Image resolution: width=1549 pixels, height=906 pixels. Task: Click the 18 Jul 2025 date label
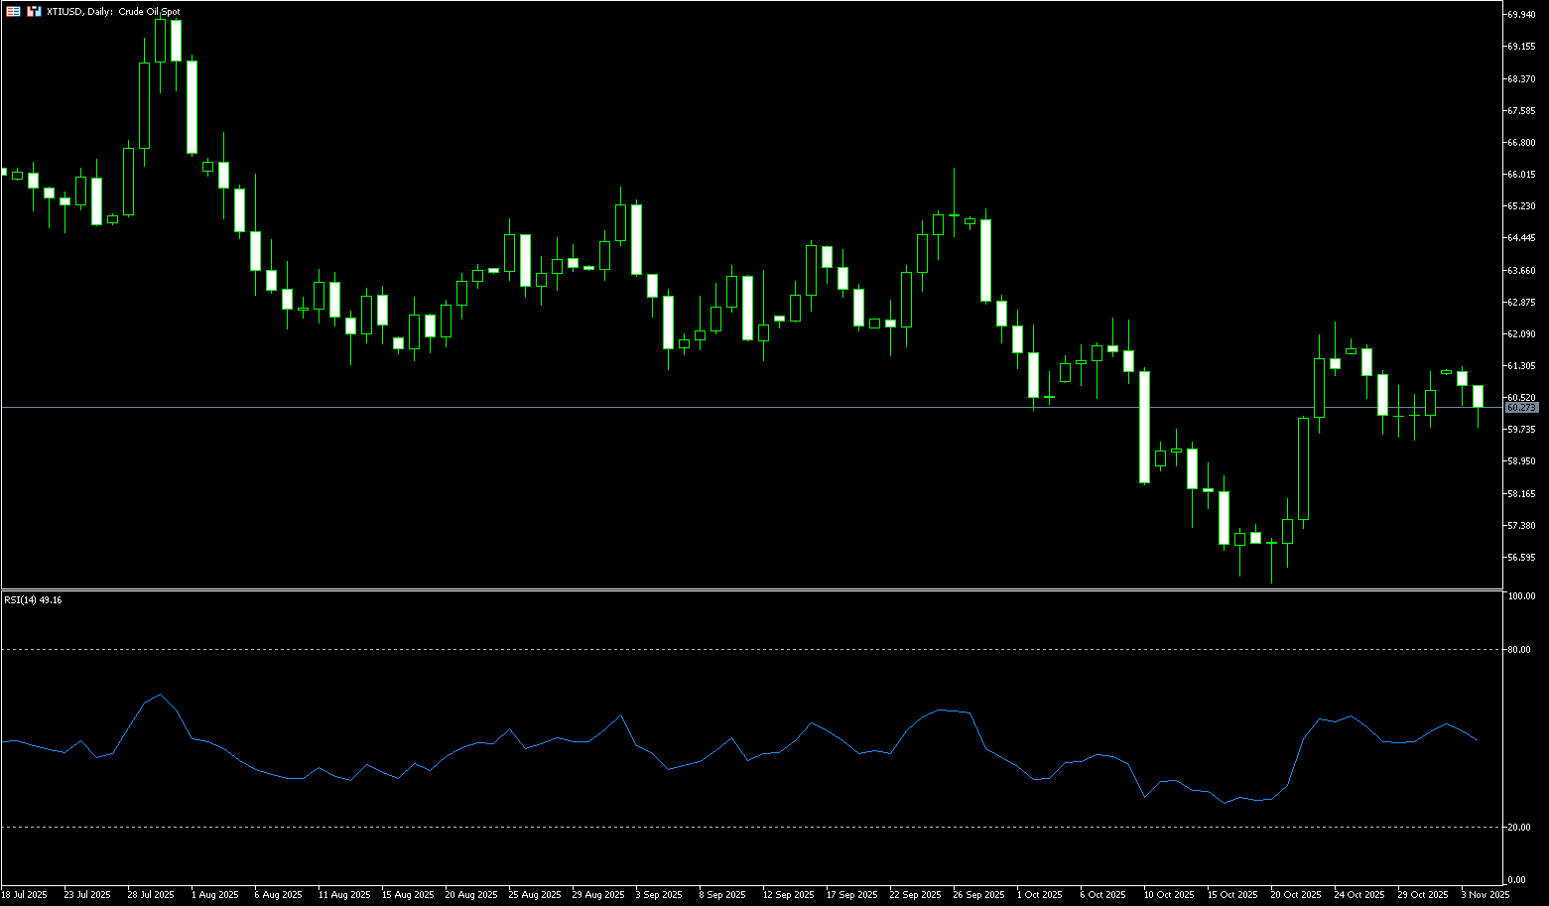point(25,895)
